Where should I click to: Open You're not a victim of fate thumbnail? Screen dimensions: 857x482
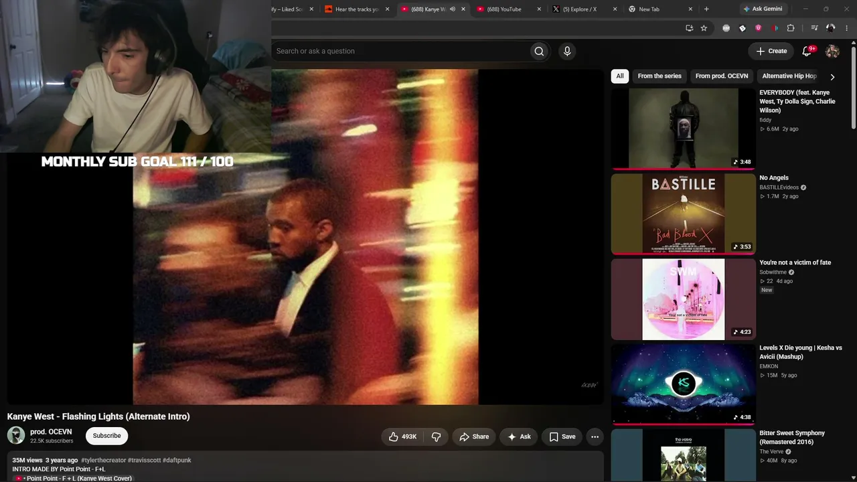[x=683, y=299]
